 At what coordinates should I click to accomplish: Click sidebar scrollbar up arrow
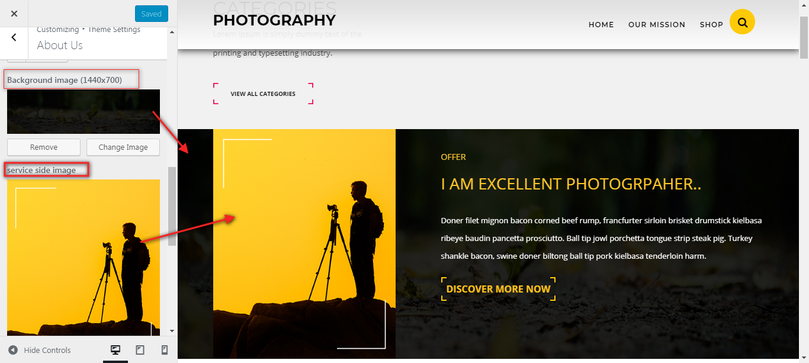tap(172, 31)
